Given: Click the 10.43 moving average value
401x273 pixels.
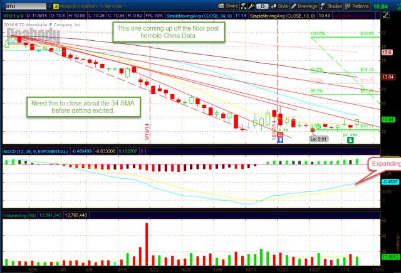Looking at the screenshot, I should click(325, 16).
